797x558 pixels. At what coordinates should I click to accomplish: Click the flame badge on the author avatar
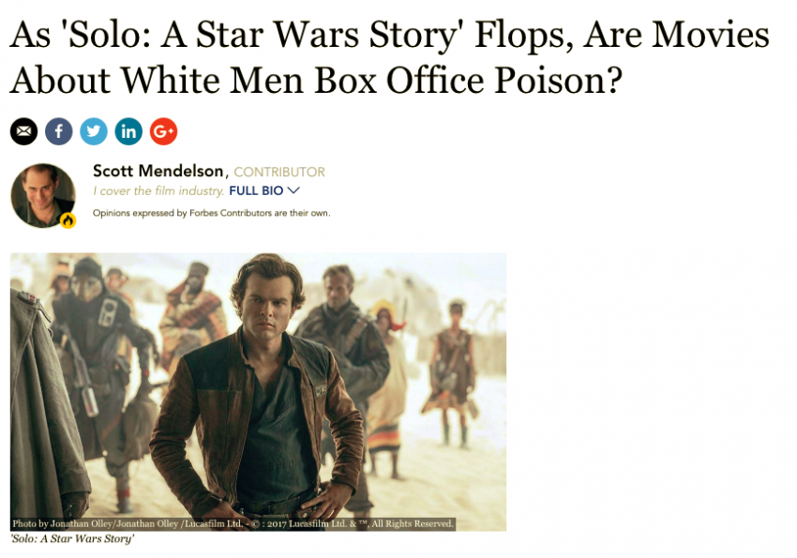point(68,220)
